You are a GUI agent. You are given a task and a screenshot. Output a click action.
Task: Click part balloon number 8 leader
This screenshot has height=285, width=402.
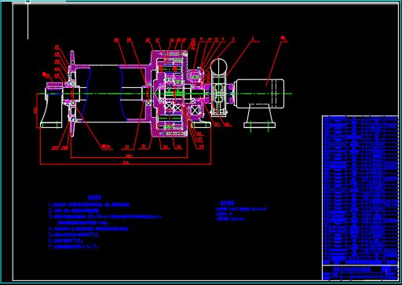pyautogui.click(x=239, y=57)
